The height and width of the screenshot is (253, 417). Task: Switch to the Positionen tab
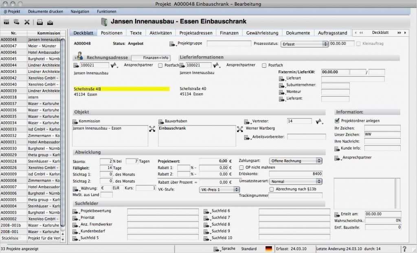(112, 33)
